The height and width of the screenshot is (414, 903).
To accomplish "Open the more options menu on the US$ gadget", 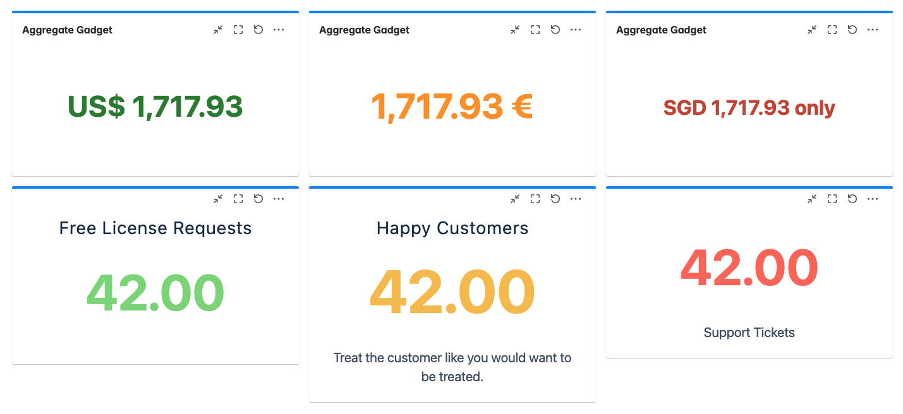I will coord(279,30).
